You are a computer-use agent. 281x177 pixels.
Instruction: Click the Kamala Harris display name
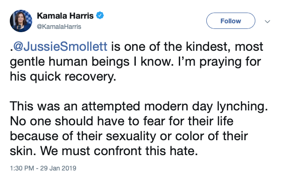tap(65, 16)
